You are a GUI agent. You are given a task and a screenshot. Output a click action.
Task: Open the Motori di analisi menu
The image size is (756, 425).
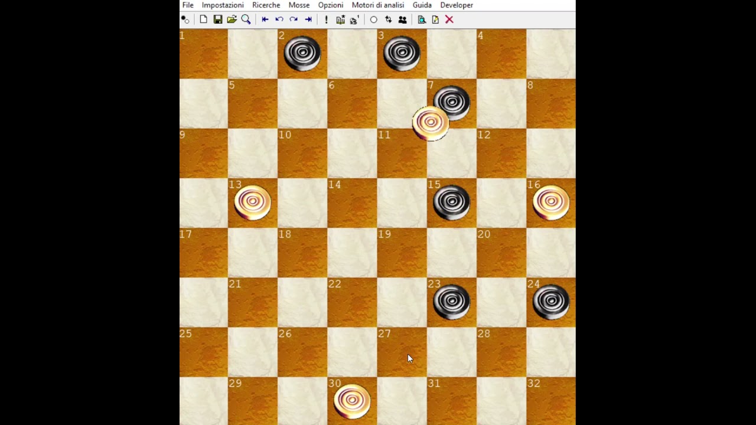coord(378,5)
